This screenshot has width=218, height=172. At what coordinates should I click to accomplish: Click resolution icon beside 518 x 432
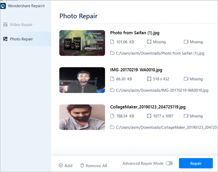149,79
